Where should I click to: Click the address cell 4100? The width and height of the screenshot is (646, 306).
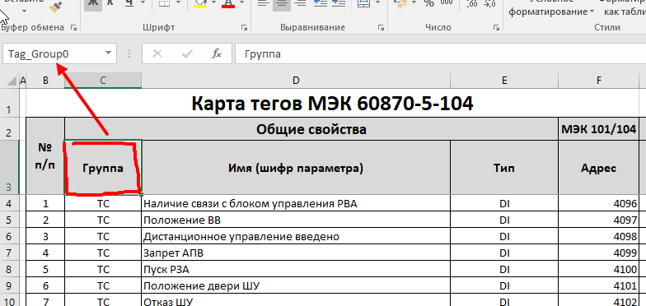tap(598, 270)
